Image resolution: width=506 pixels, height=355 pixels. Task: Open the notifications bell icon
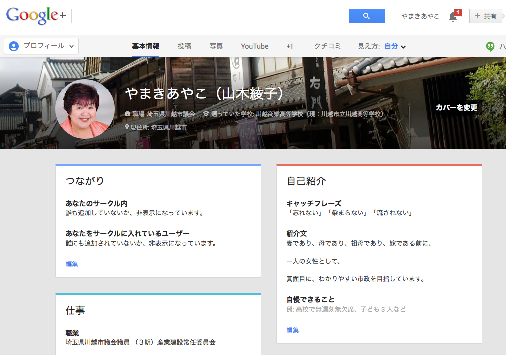(453, 17)
